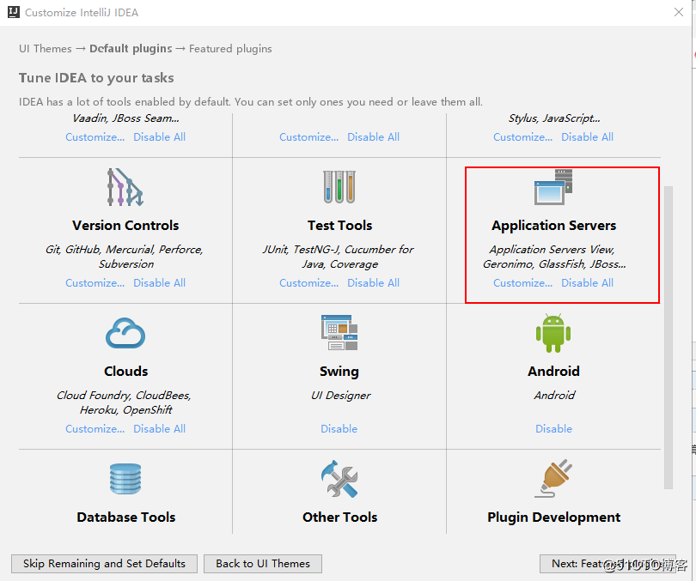696x581 pixels.
Task: Go Back to UI Themes
Action: click(x=263, y=563)
